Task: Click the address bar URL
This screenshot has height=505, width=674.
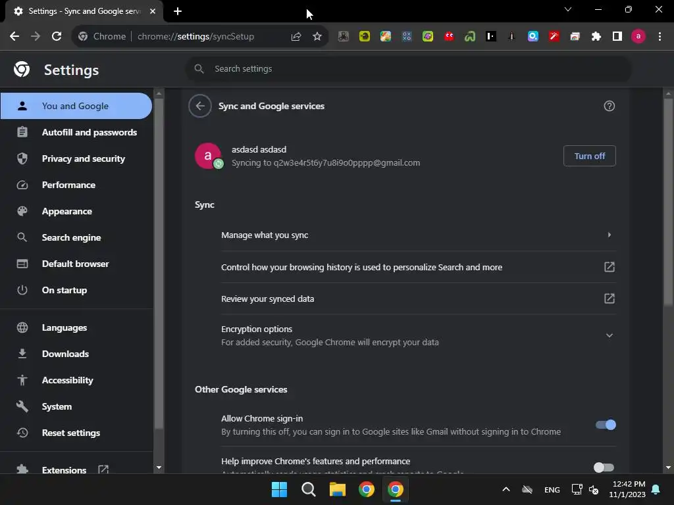Action: click(x=195, y=37)
